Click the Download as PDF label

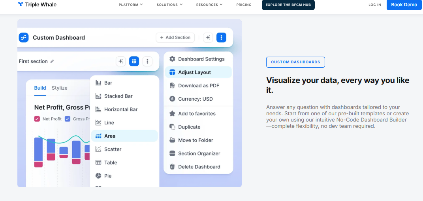click(x=199, y=86)
